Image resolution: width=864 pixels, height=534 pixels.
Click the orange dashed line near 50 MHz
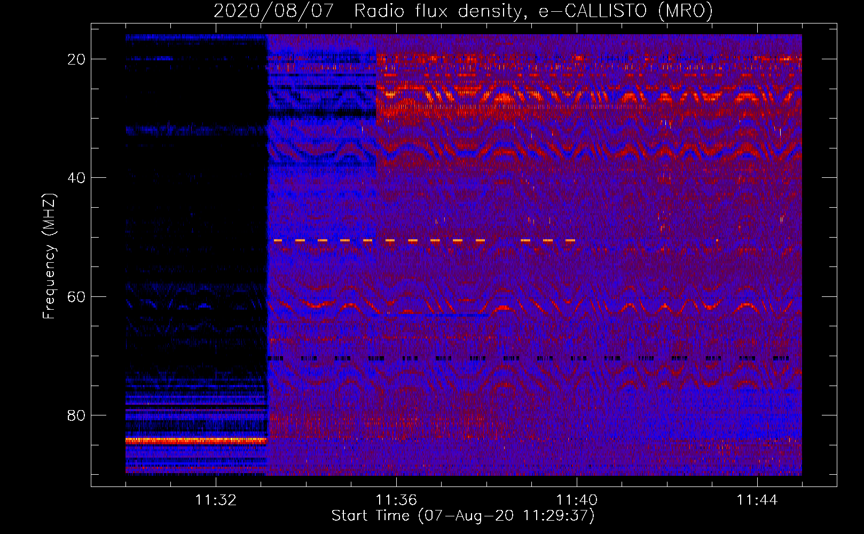[x=425, y=241]
